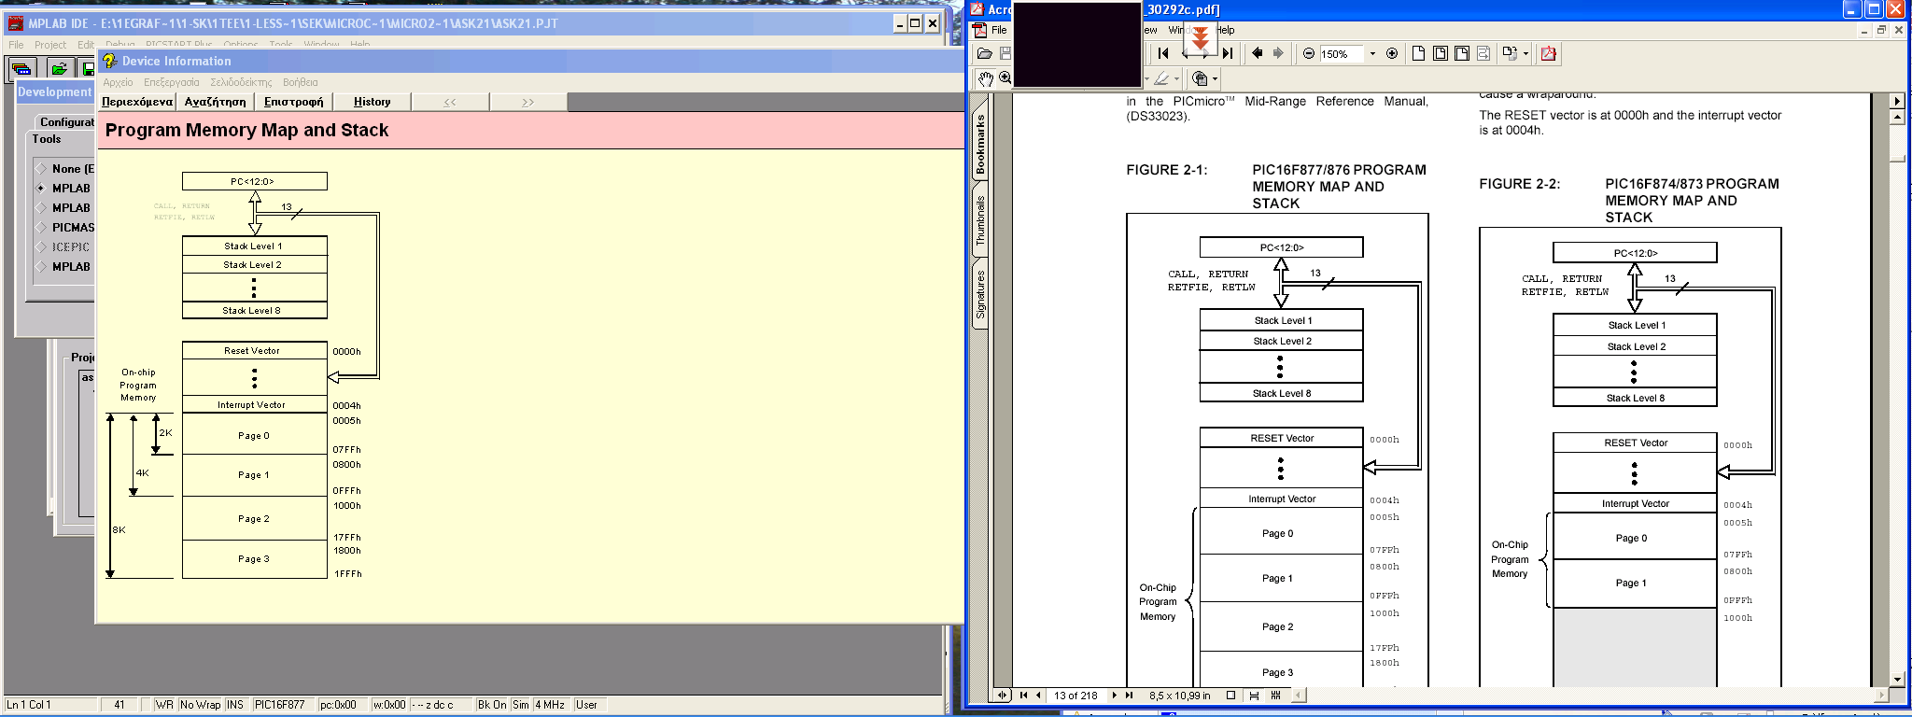This screenshot has width=1912, height=717.
Task: Click the Αναζήτηση button
Action: (216, 102)
